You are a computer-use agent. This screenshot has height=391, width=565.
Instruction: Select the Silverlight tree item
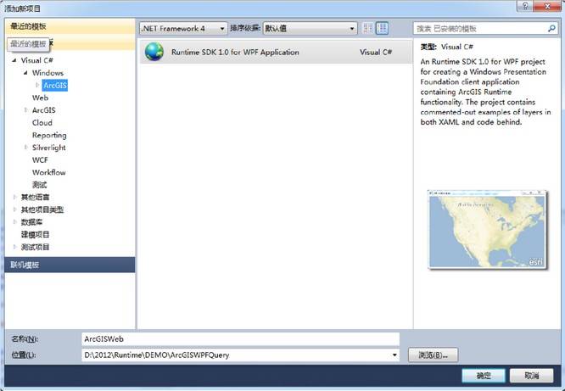pyautogui.click(x=48, y=148)
